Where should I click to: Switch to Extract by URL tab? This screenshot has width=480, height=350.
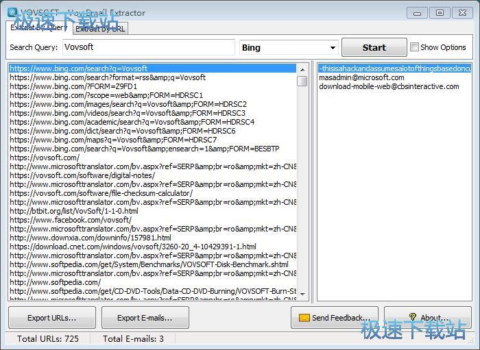[x=100, y=29]
